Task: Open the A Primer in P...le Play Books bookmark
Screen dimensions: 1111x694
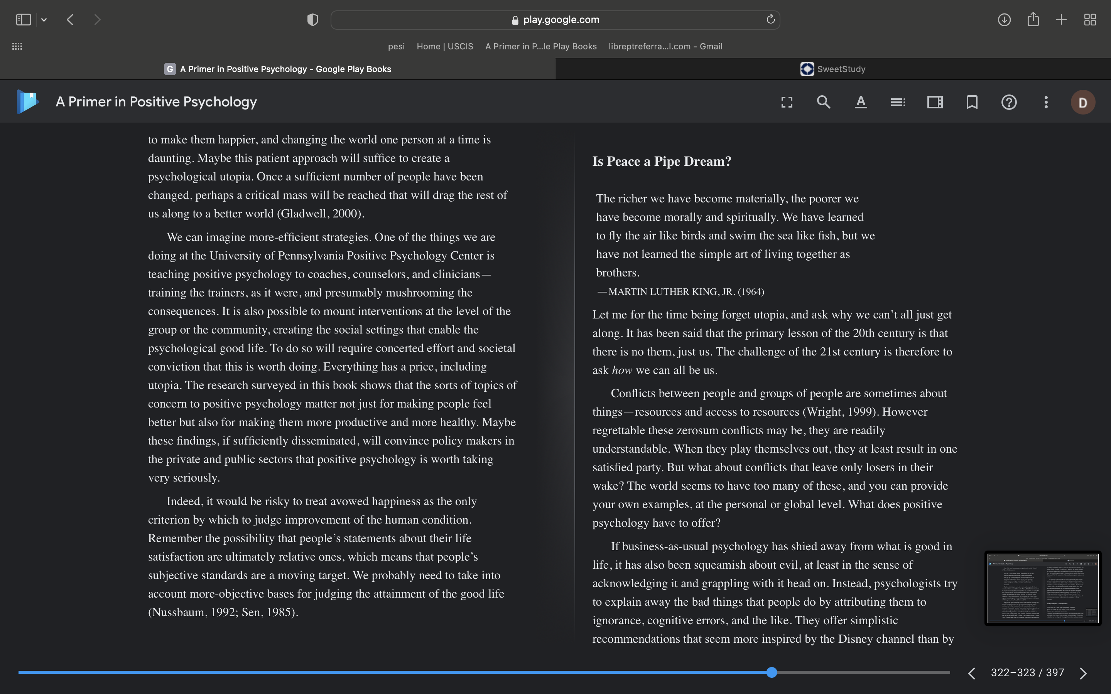Action: click(541, 46)
